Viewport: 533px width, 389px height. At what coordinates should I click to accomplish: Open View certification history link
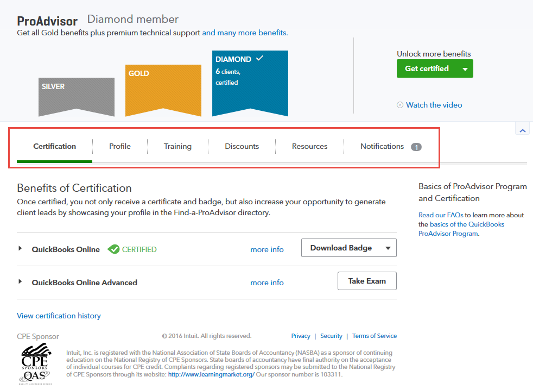point(59,316)
